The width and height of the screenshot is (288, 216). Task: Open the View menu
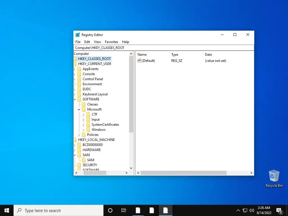pyautogui.click(x=97, y=42)
